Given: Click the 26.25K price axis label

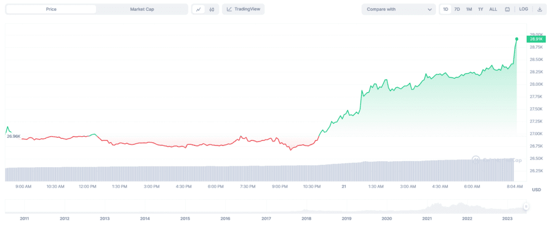Looking at the screenshot, I should tap(536, 171).
